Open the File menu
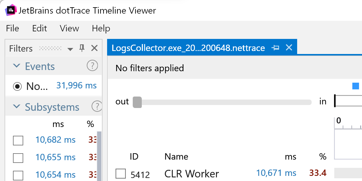Viewport: 362px width, 181px height. [x=12, y=28]
